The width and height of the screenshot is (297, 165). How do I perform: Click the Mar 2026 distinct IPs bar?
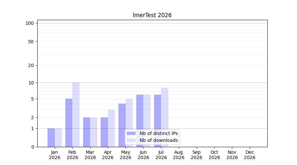(86, 132)
